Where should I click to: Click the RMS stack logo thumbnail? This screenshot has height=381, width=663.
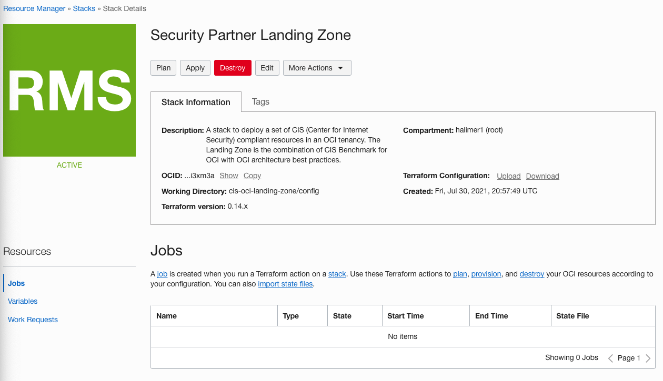pyautogui.click(x=69, y=90)
